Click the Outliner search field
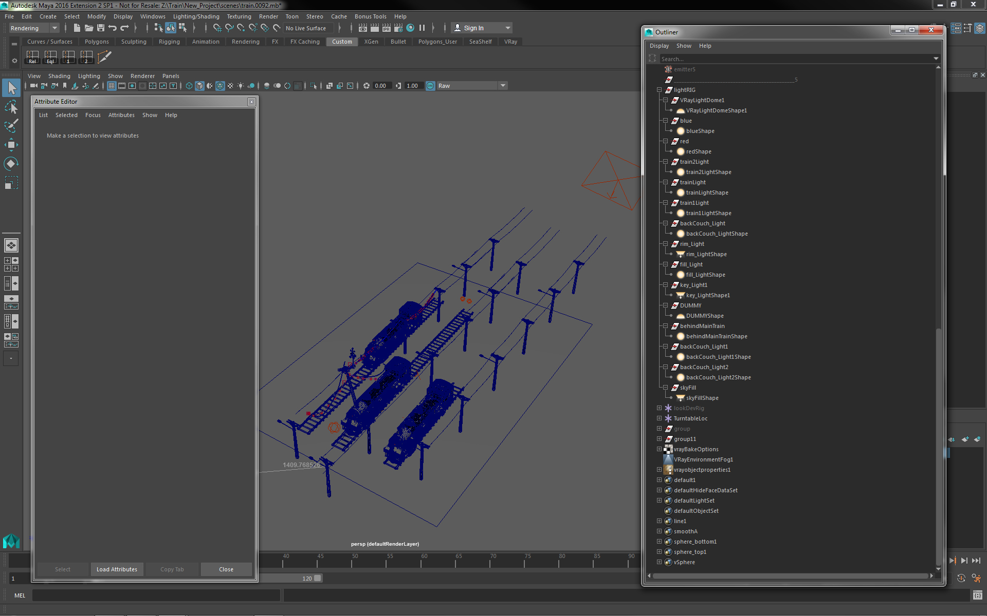Viewport: 987px width, 616px height. [x=800, y=59]
